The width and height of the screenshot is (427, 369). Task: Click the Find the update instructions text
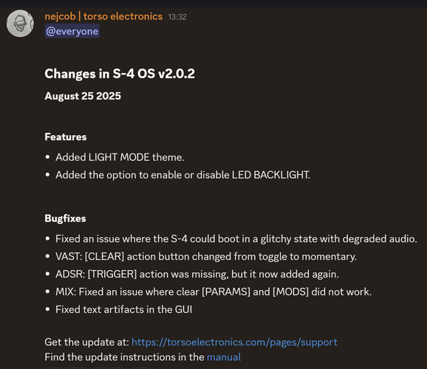124,357
